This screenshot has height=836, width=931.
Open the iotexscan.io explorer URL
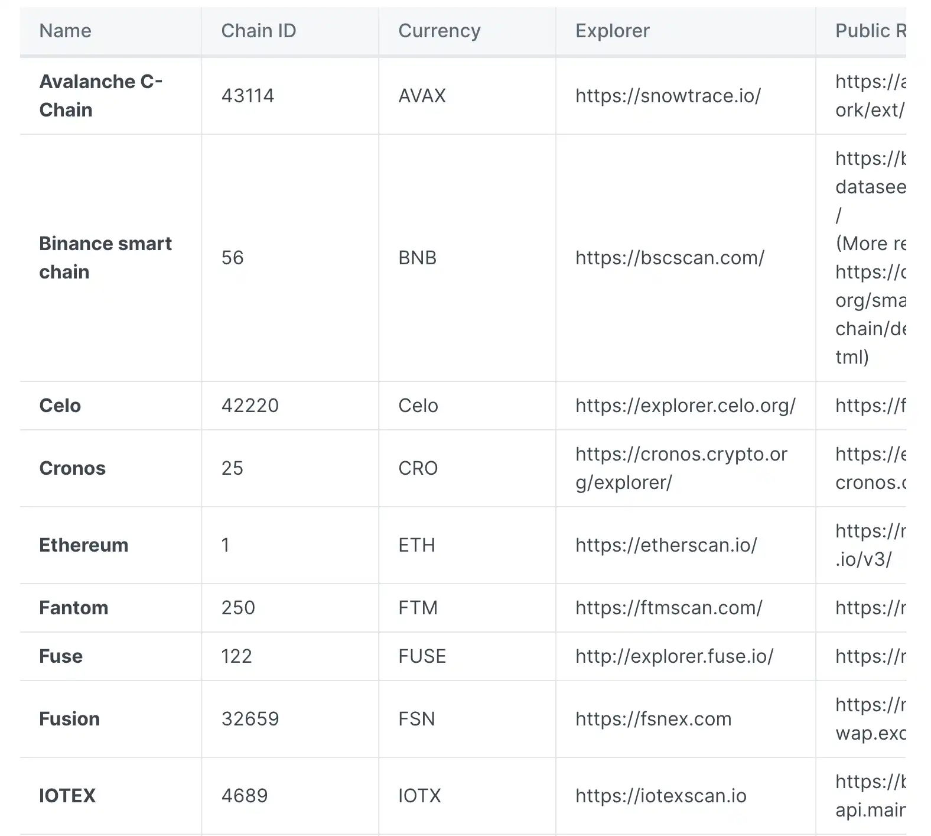(660, 796)
